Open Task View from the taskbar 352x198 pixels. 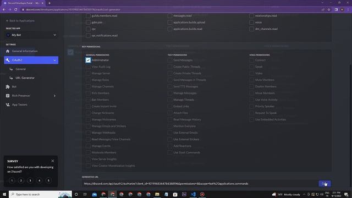[85, 194]
